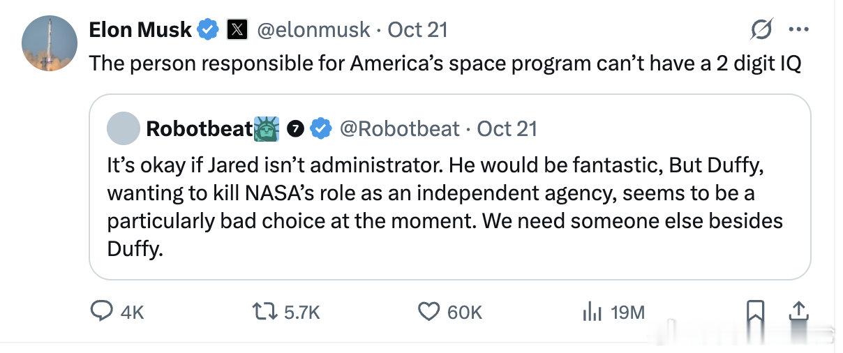
Task: Bookmark this post
Action: tap(754, 313)
